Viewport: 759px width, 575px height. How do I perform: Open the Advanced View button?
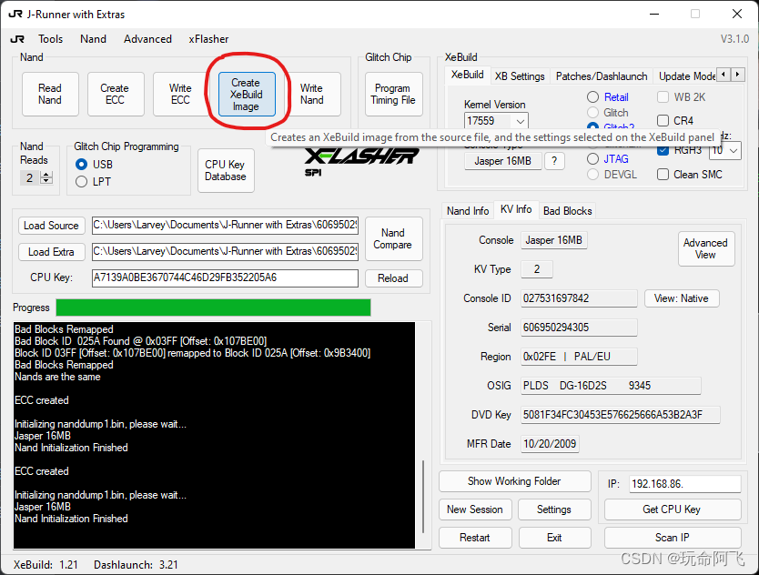705,248
